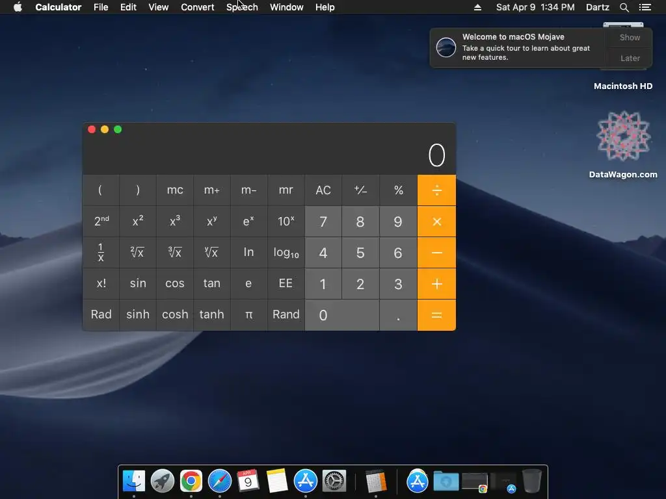
Task: Toggle sign with the +/- key
Action: [360, 190]
